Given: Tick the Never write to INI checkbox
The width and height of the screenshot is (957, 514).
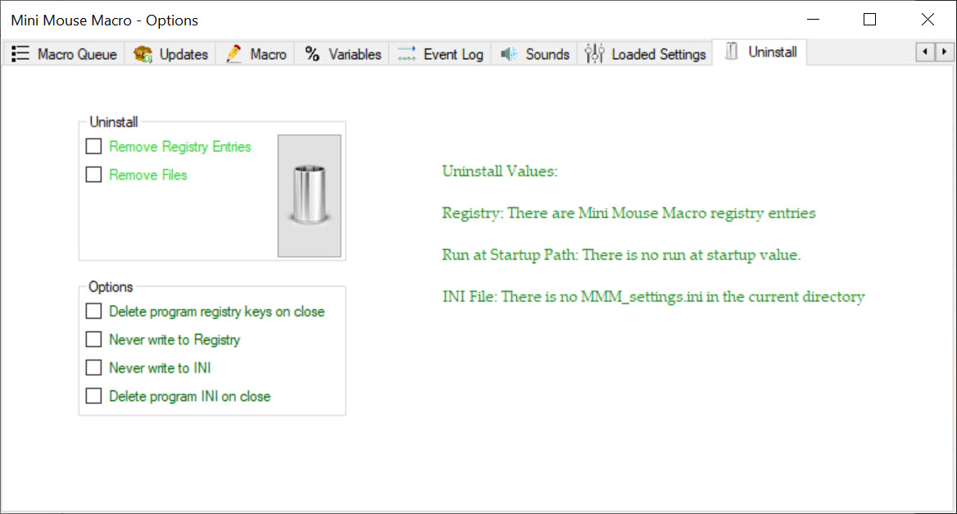Looking at the screenshot, I should coord(93,367).
